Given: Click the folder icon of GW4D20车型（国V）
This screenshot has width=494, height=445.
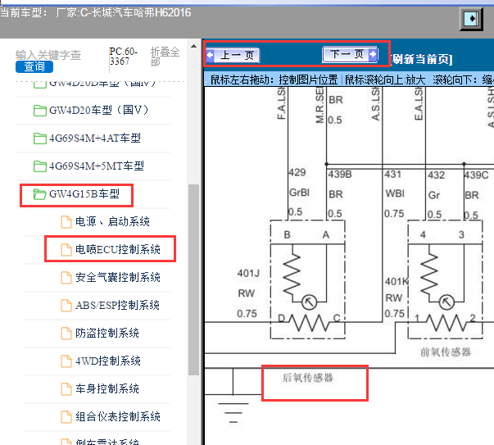Looking at the screenshot, I should 39,111.
